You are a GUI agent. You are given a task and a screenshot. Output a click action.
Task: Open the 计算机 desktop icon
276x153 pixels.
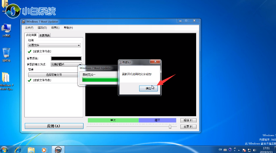pos(6,31)
